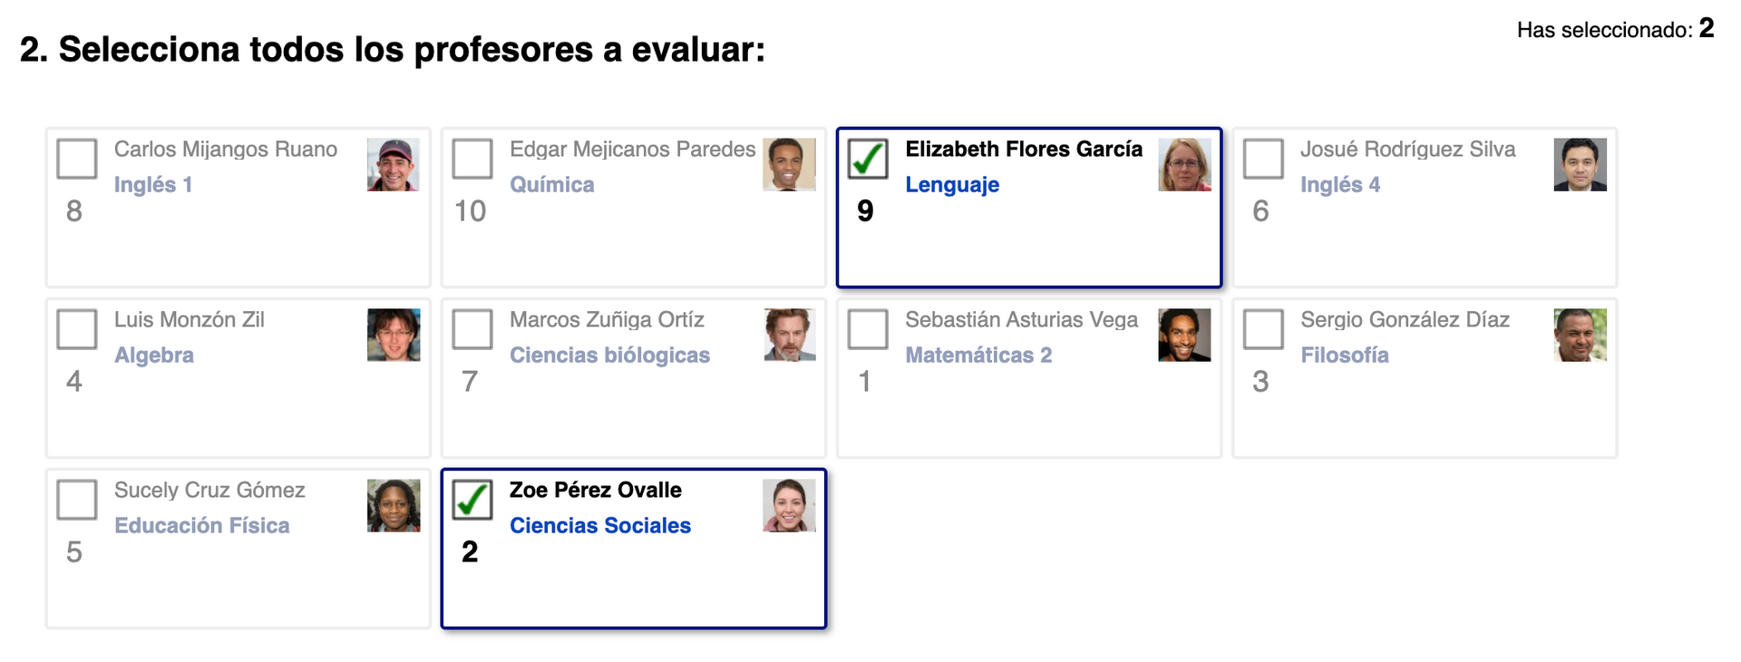
Task: Click Josué Rodríguez Silva's photo
Action: pyautogui.click(x=1580, y=165)
